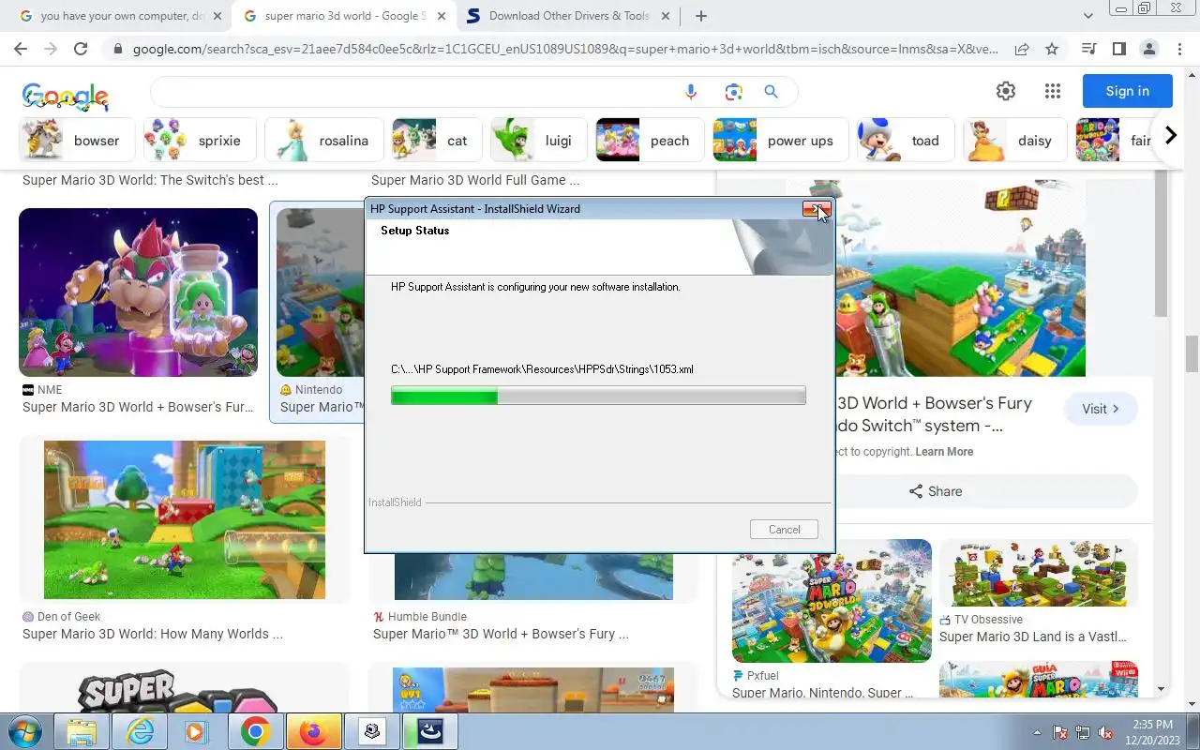
Task: Switch to Download Other Drivers & Tools tab
Action: (x=570, y=16)
